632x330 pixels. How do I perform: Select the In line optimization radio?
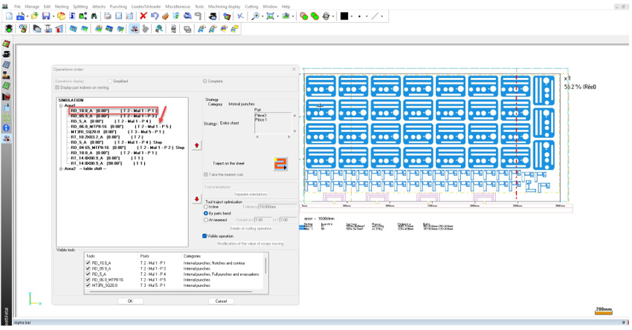pyautogui.click(x=206, y=207)
